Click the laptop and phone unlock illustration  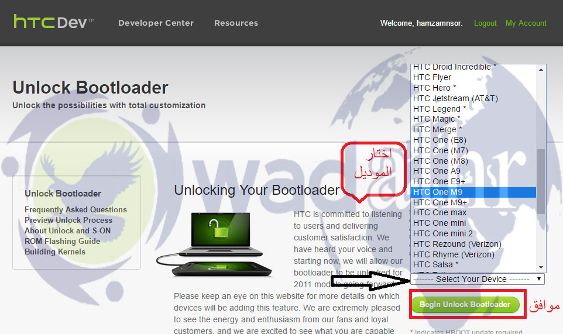coord(214,245)
